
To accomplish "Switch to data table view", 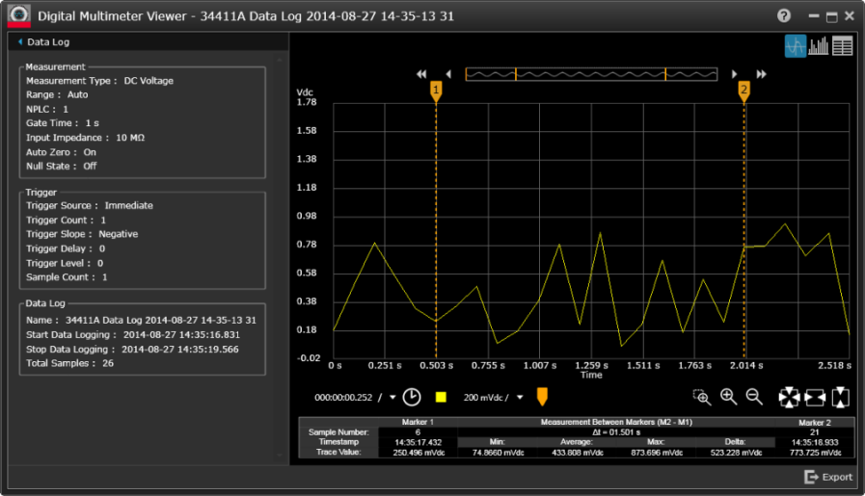I will pos(843,46).
